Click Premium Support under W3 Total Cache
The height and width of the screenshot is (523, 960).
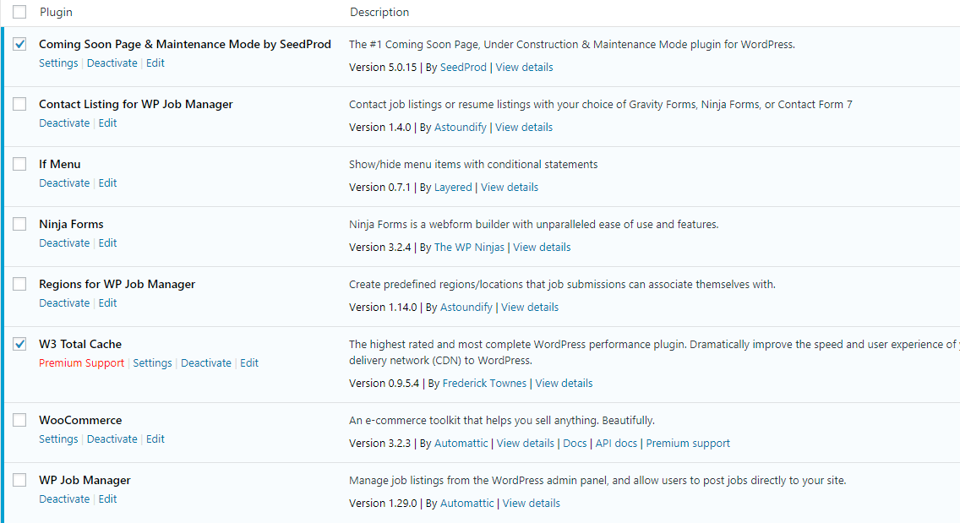pos(81,363)
